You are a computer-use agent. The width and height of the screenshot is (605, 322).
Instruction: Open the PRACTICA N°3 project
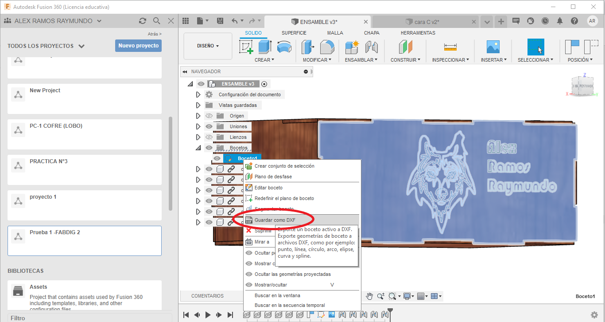[85, 170]
